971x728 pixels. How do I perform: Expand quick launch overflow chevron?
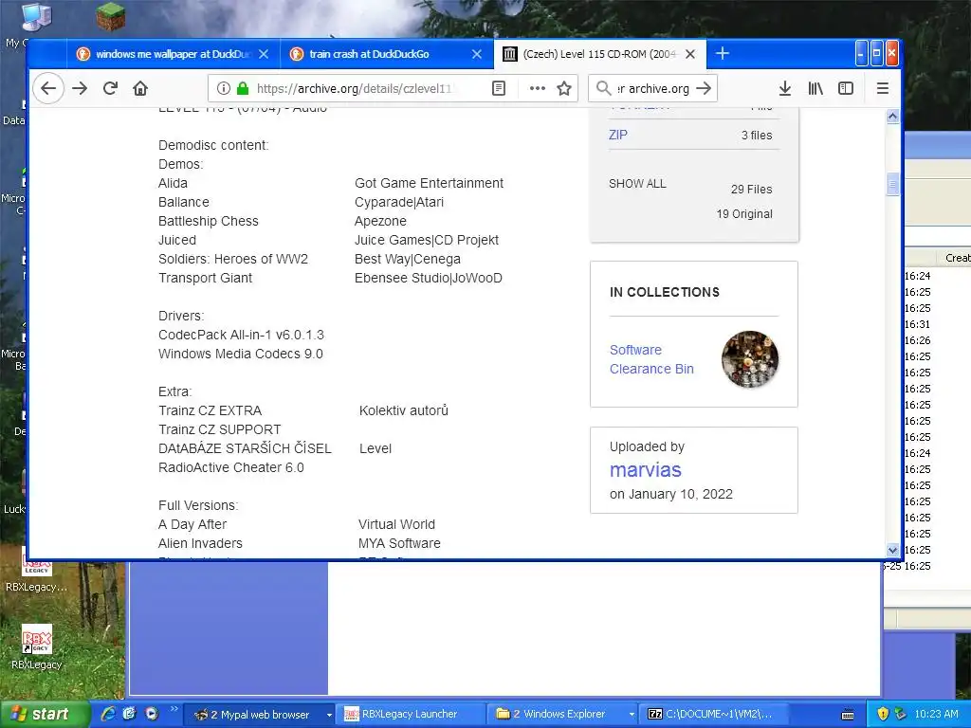(x=174, y=709)
